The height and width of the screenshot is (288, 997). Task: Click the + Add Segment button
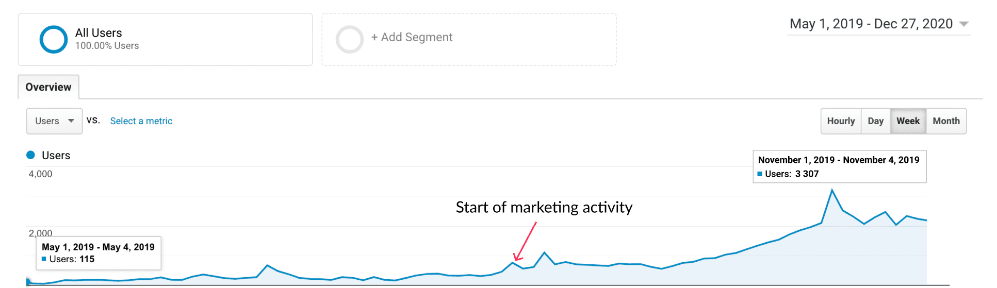coord(412,38)
